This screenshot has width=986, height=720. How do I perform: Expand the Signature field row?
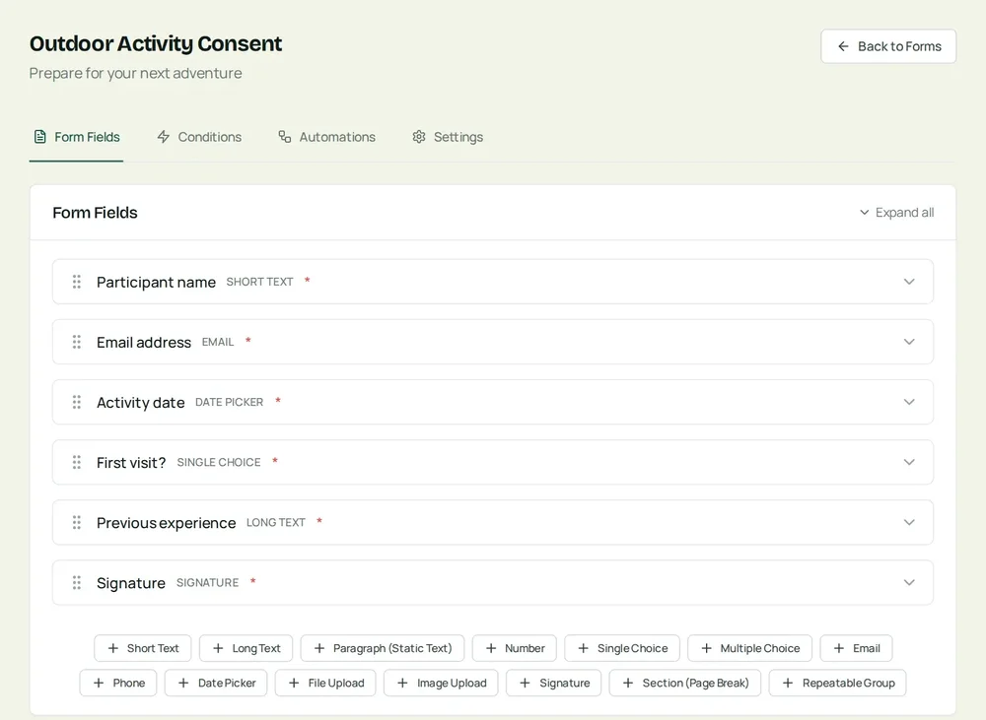(x=909, y=582)
